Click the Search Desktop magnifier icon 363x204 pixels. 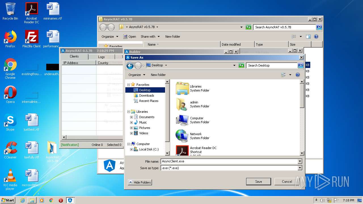tap(300, 65)
